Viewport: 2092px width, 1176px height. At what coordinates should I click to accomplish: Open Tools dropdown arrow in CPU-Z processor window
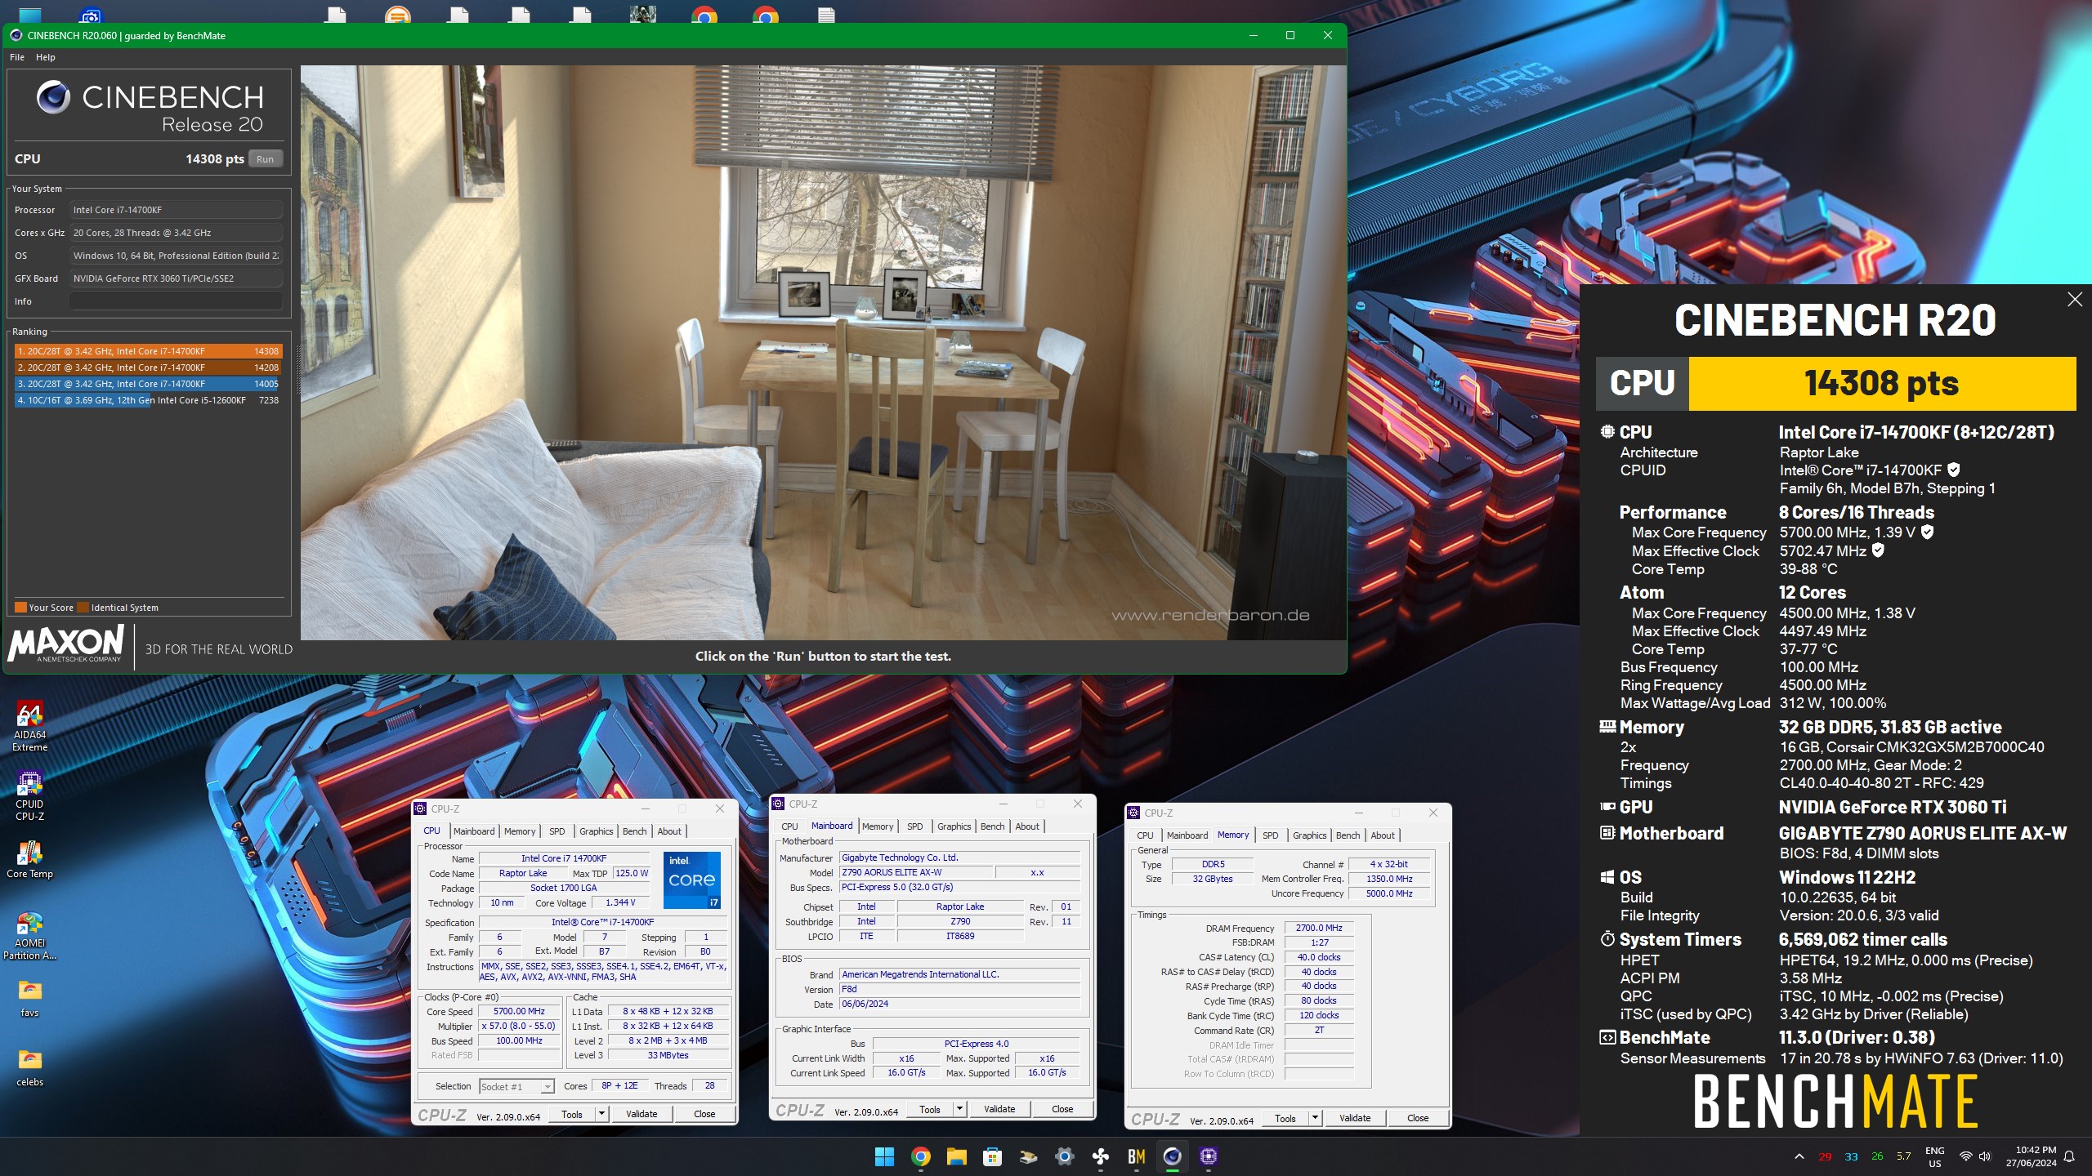point(601,1114)
